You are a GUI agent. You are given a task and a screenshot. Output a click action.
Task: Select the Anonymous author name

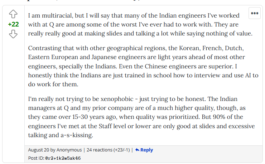69,150
